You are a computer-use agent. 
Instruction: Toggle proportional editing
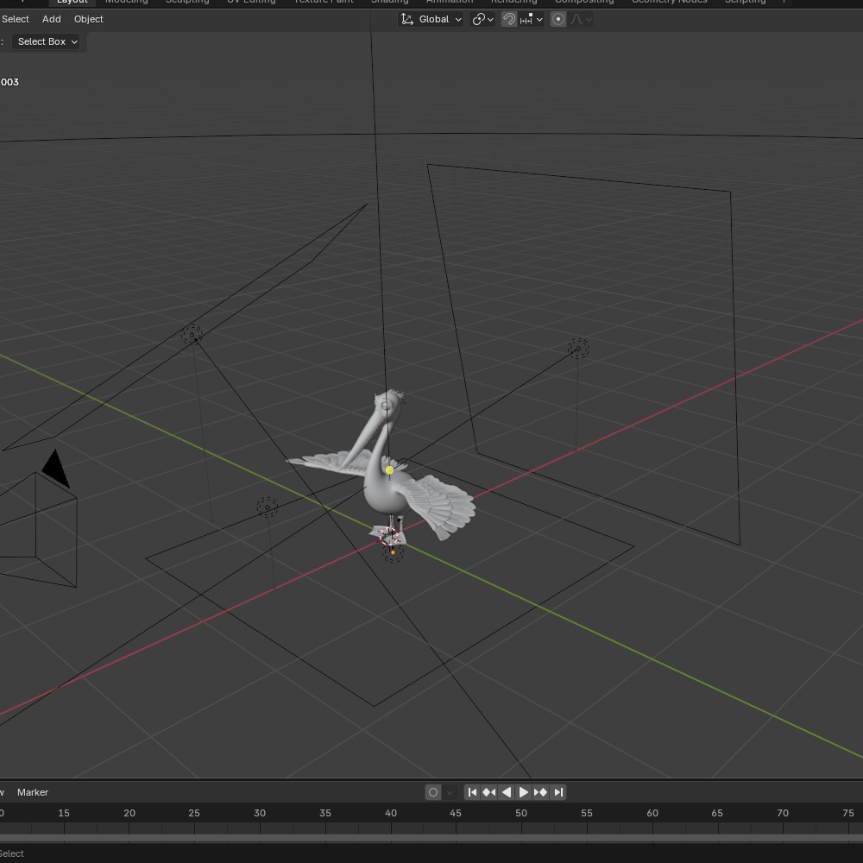pos(558,19)
